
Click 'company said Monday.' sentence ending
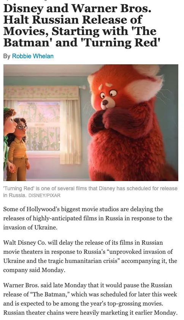coord(34,270)
